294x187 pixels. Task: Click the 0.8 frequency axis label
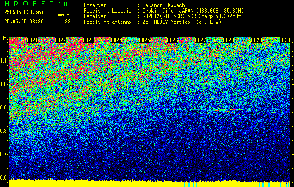click(x=3, y=131)
